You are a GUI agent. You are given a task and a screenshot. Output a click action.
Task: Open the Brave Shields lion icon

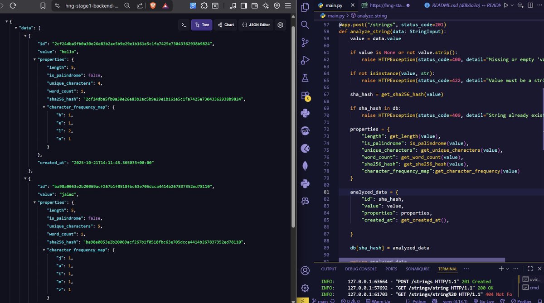click(153, 6)
